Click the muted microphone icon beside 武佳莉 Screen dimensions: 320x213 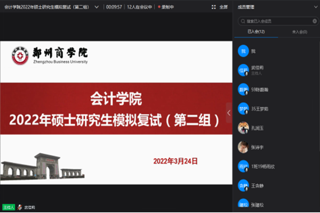(19, 207)
